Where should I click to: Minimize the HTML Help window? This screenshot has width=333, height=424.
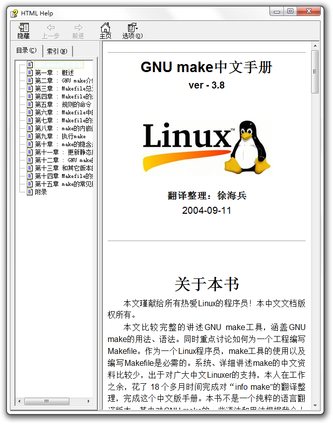[x=277, y=11]
